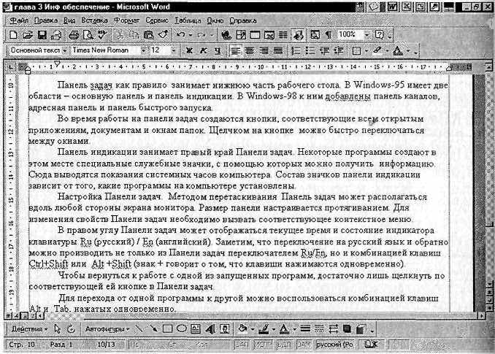The height and width of the screenshot is (354, 495).
Task: Insert a table from the toolbar
Action: pos(255,35)
